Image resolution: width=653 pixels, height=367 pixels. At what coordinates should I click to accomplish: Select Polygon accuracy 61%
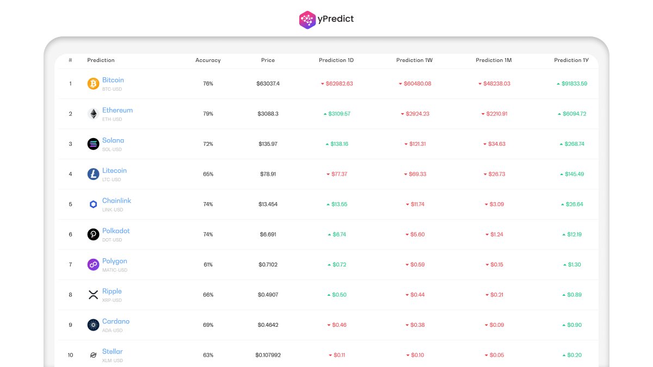pos(208,265)
